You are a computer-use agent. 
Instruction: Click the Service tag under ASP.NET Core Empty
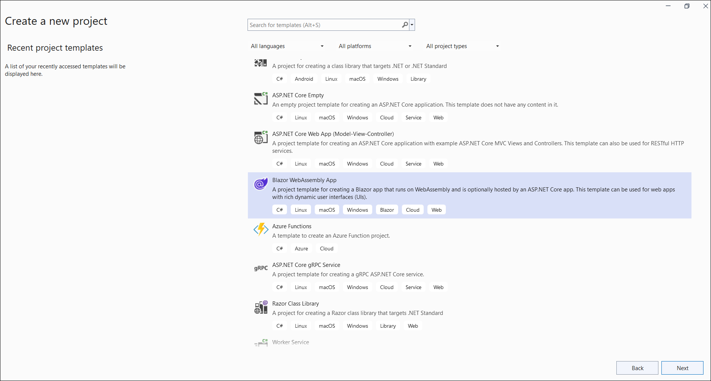pos(414,117)
